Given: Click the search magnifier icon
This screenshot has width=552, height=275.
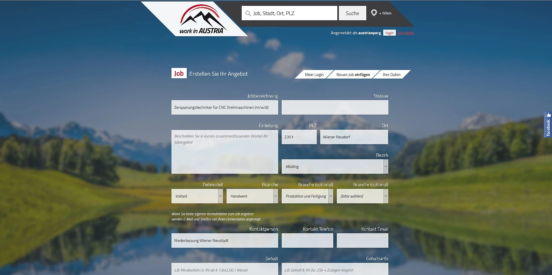Looking at the screenshot, I should coord(248,13).
